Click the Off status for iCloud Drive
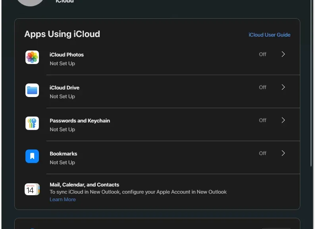The width and height of the screenshot is (315, 229). click(x=263, y=87)
